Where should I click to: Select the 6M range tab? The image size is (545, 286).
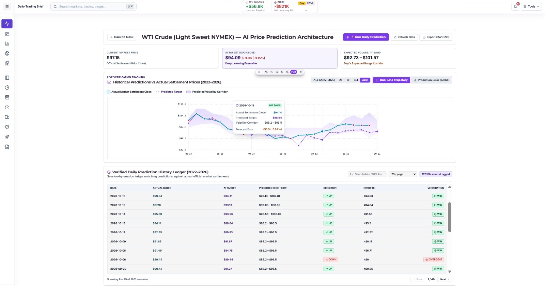point(356,80)
